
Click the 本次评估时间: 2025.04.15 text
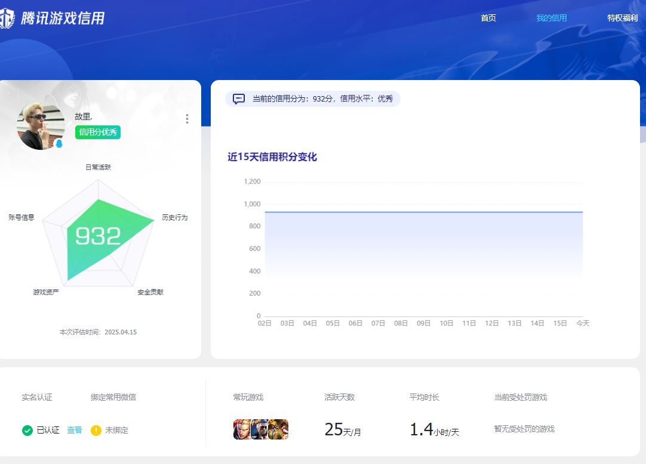98,332
